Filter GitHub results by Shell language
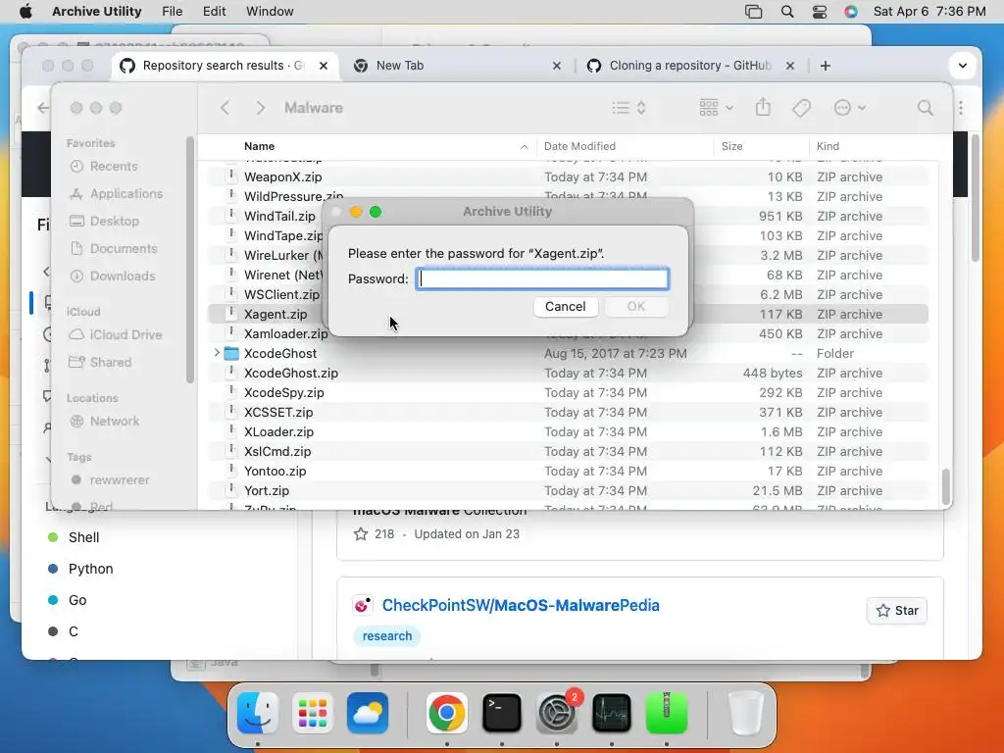 pyautogui.click(x=83, y=537)
